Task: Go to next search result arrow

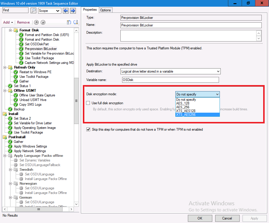Action: tap(73, 11)
